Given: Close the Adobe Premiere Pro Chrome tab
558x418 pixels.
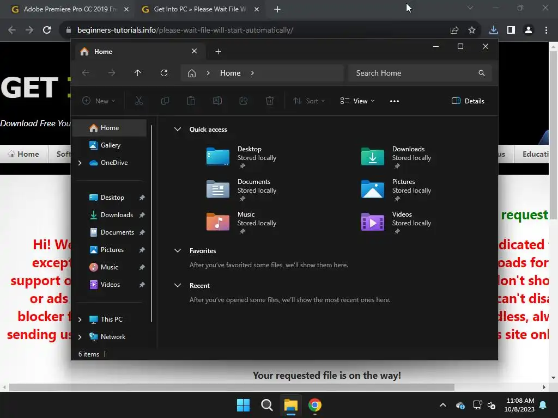Looking at the screenshot, I should 126,9.
